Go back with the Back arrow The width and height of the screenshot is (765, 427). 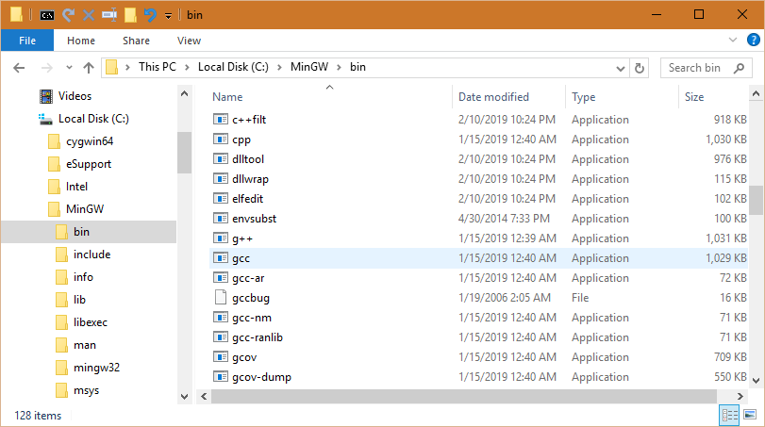pos(19,68)
